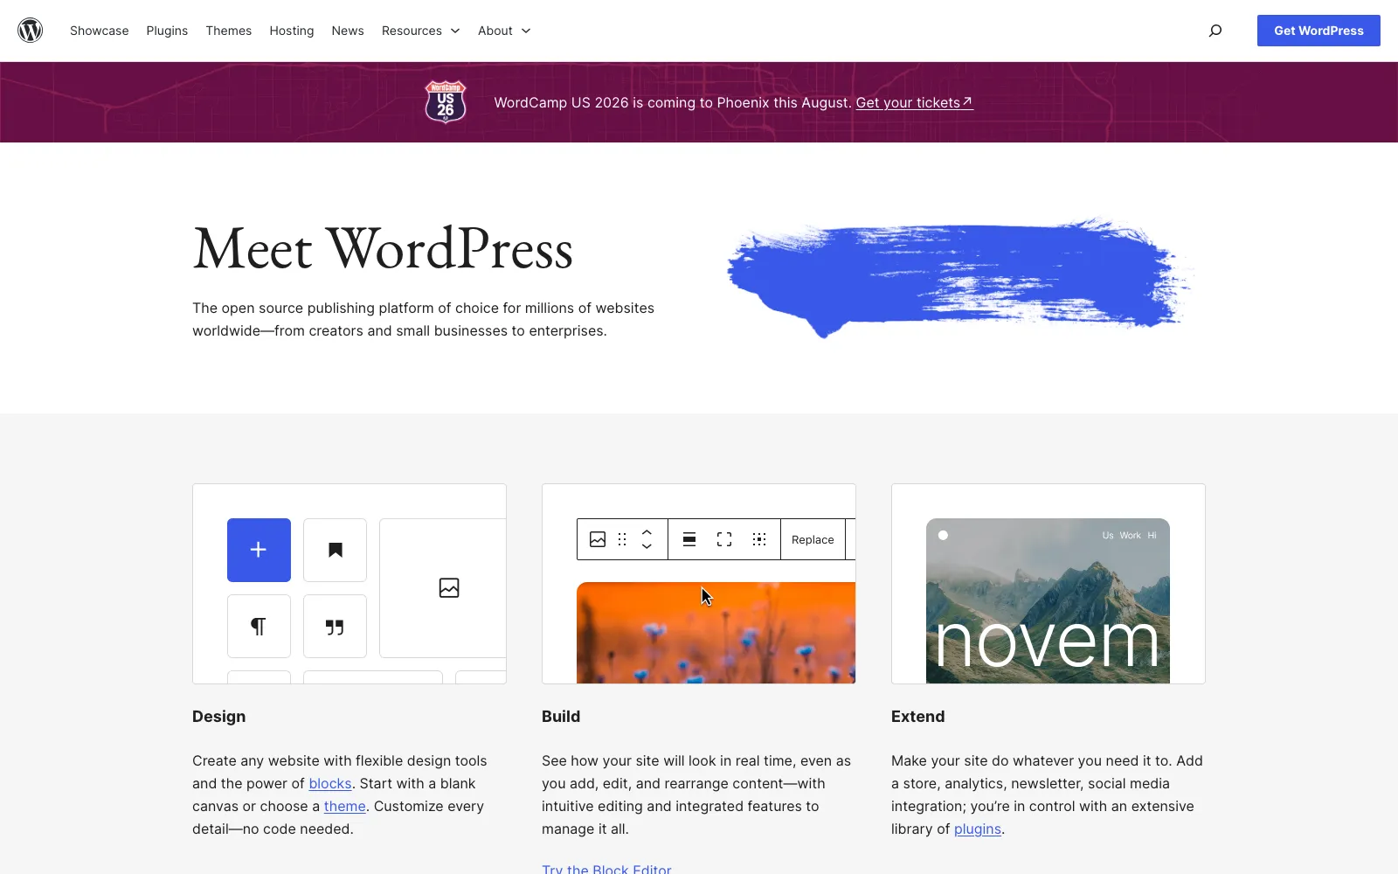Click the orange flower image thumbnail
The width and height of the screenshot is (1398, 874).
(716, 633)
